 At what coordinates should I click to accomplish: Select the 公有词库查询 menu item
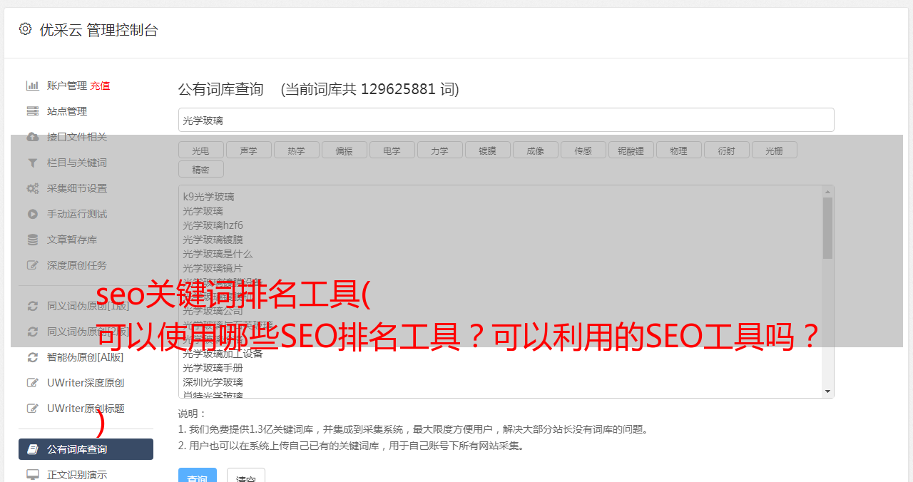[x=86, y=449]
